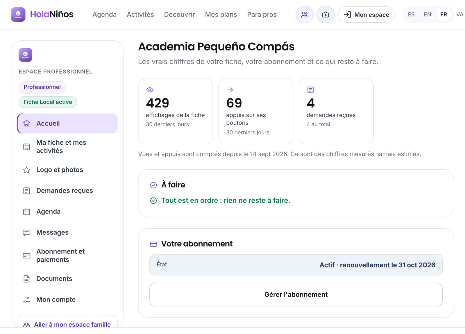Select Accueil label in the sidebar
The height and width of the screenshot is (334, 465).
click(48, 123)
